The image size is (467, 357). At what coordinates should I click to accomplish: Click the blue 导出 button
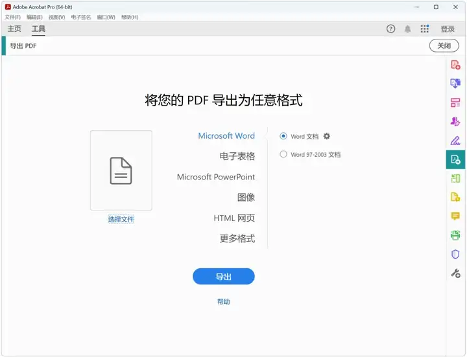224,277
